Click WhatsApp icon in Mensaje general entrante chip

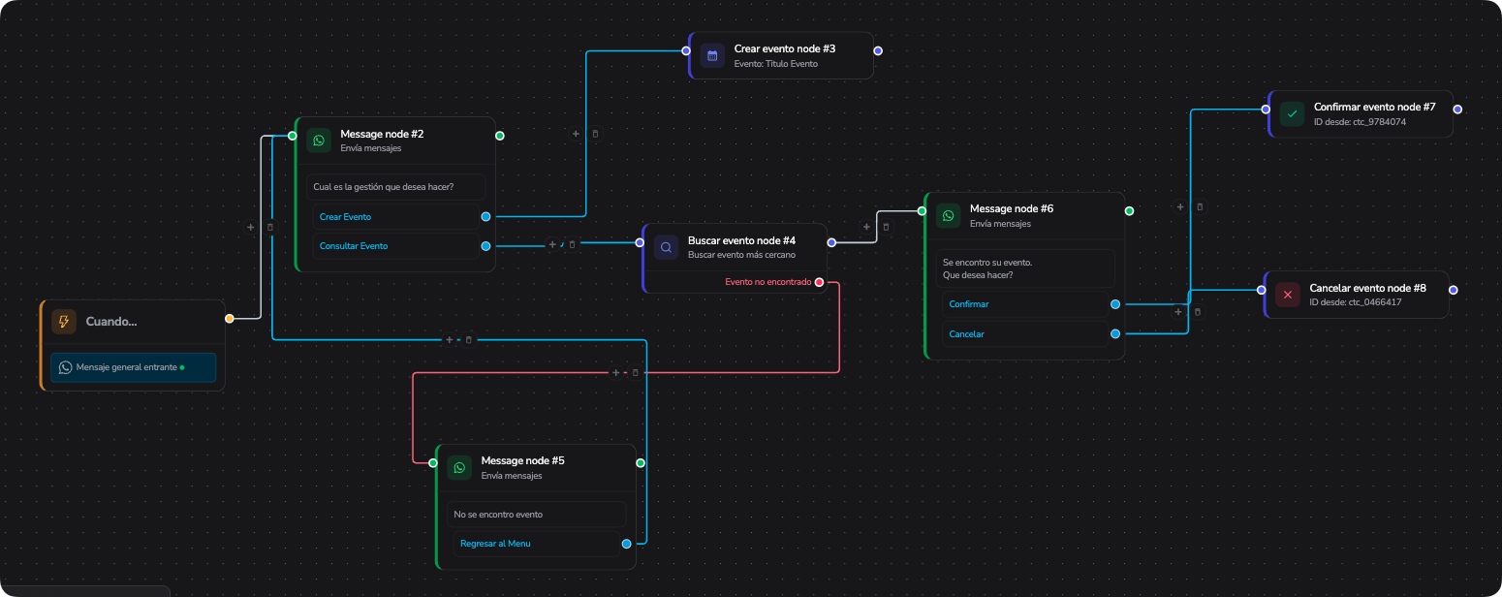tap(66, 367)
